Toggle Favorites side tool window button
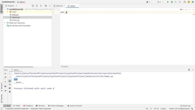 pos(2,98)
